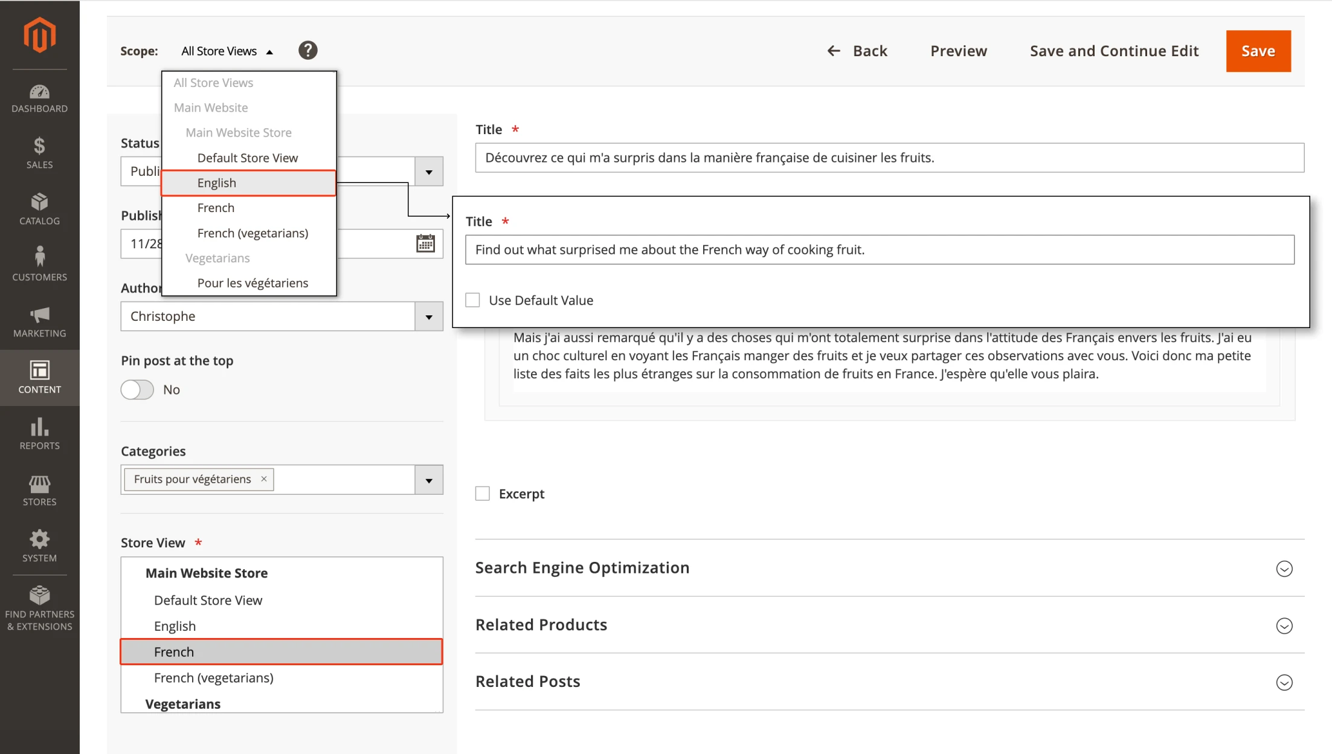Image resolution: width=1332 pixels, height=754 pixels.
Task: Toggle Pin post at the top
Action: [137, 390]
